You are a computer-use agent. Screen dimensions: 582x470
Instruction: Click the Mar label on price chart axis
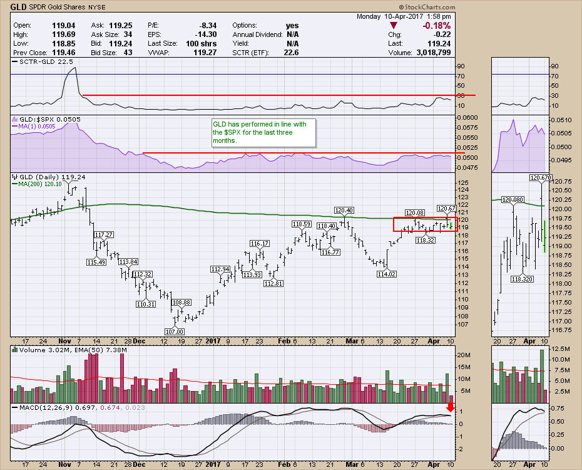(352, 341)
